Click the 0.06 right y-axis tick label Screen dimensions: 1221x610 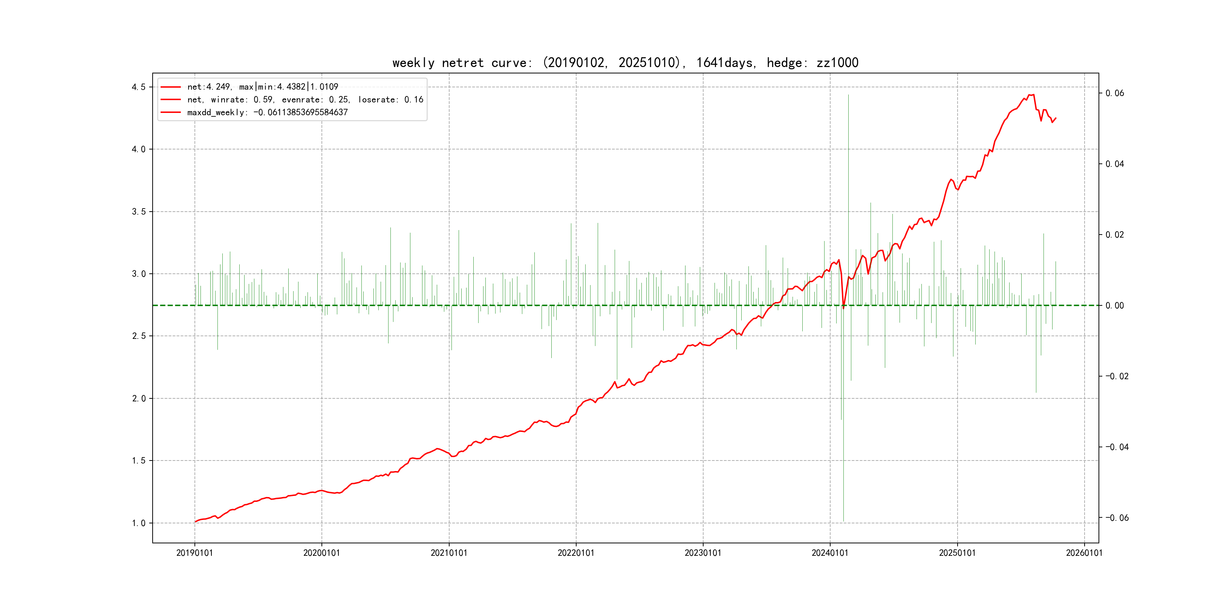(1114, 93)
